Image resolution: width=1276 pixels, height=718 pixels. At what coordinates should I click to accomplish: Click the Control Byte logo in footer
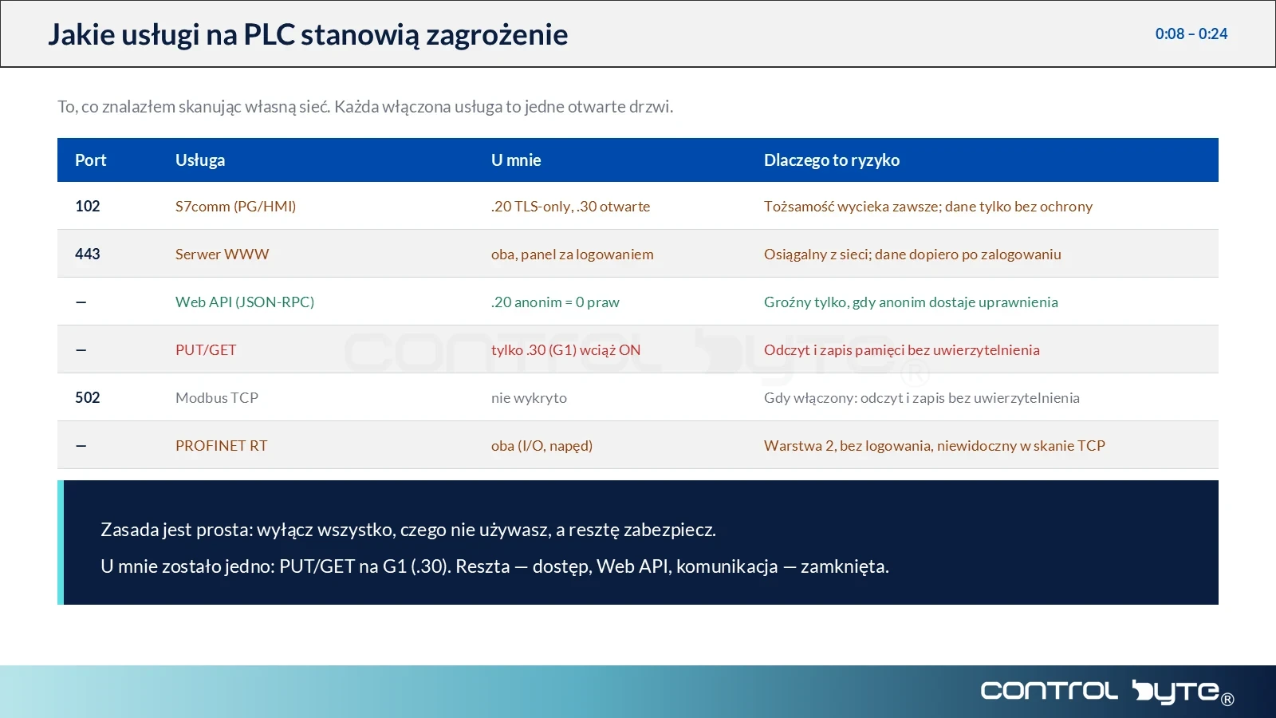[x=1107, y=692]
